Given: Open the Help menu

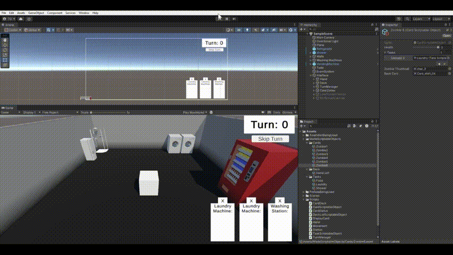Looking at the screenshot, I should pyautogui.click(x=95, y=13).
